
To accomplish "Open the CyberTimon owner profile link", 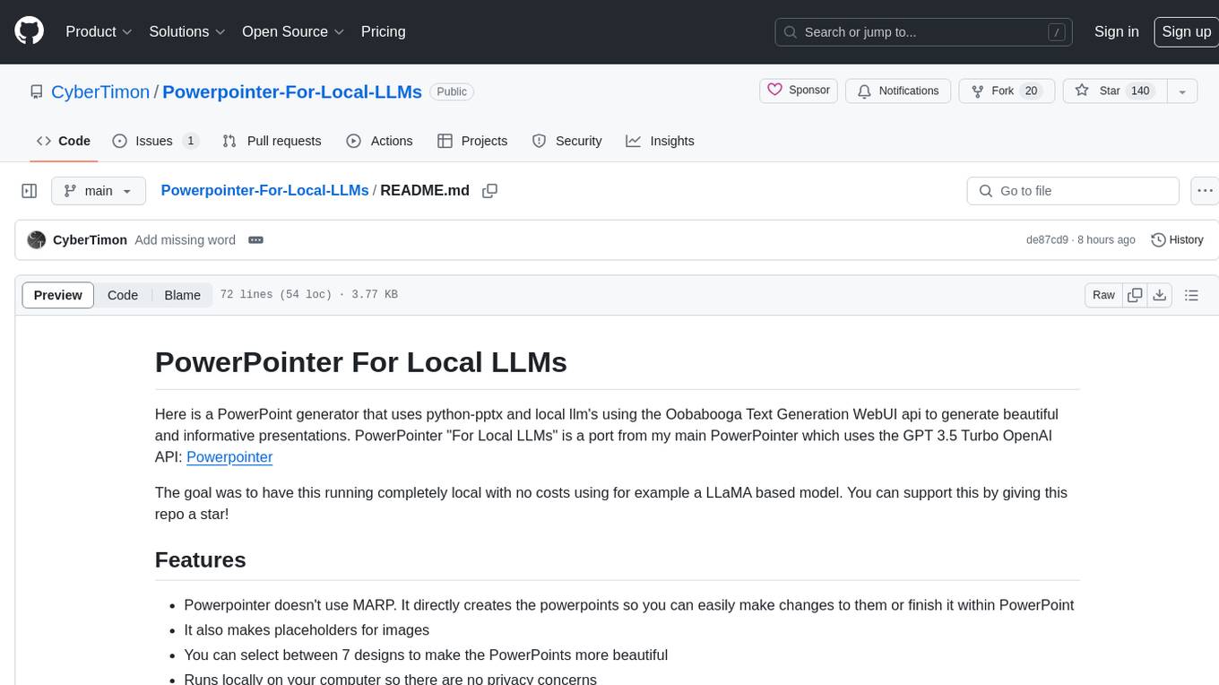I will [100, 91].
